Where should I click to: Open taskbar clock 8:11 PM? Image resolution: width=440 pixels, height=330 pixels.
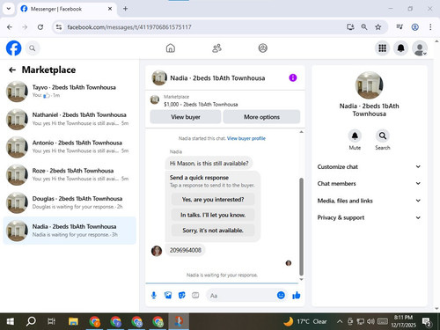click(403, 321)
